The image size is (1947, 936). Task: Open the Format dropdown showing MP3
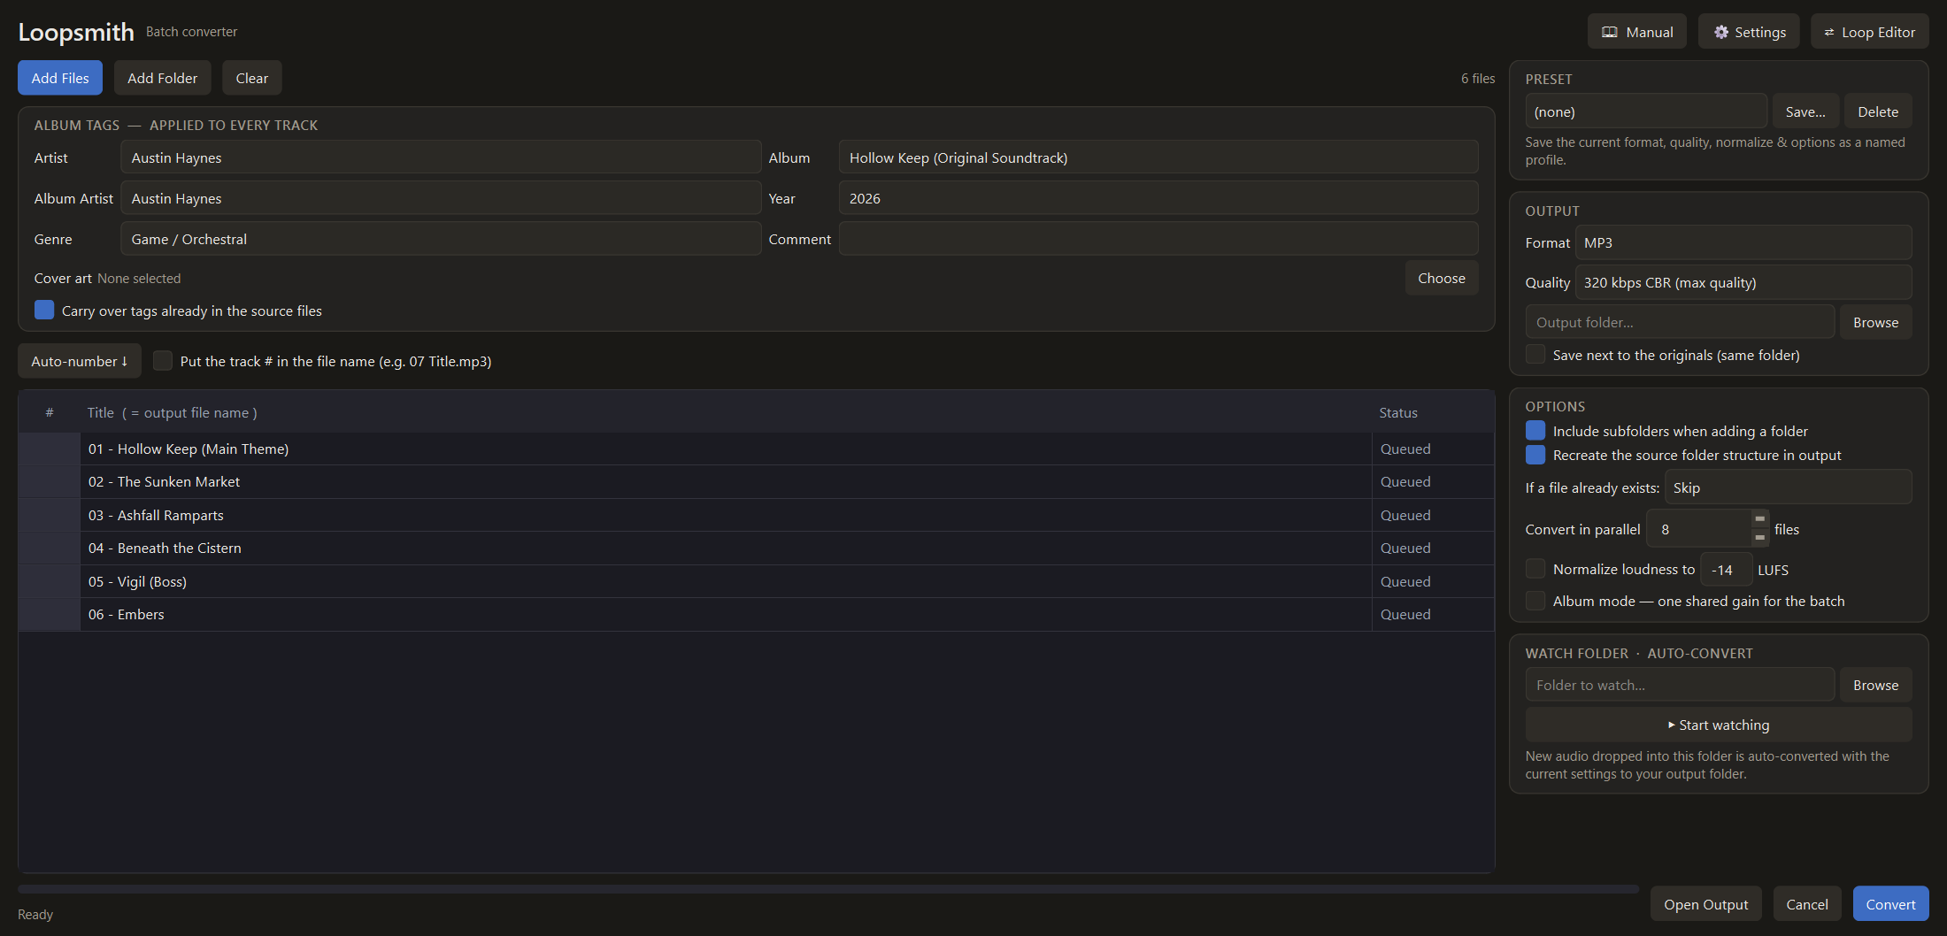(x=1743, y=242)
